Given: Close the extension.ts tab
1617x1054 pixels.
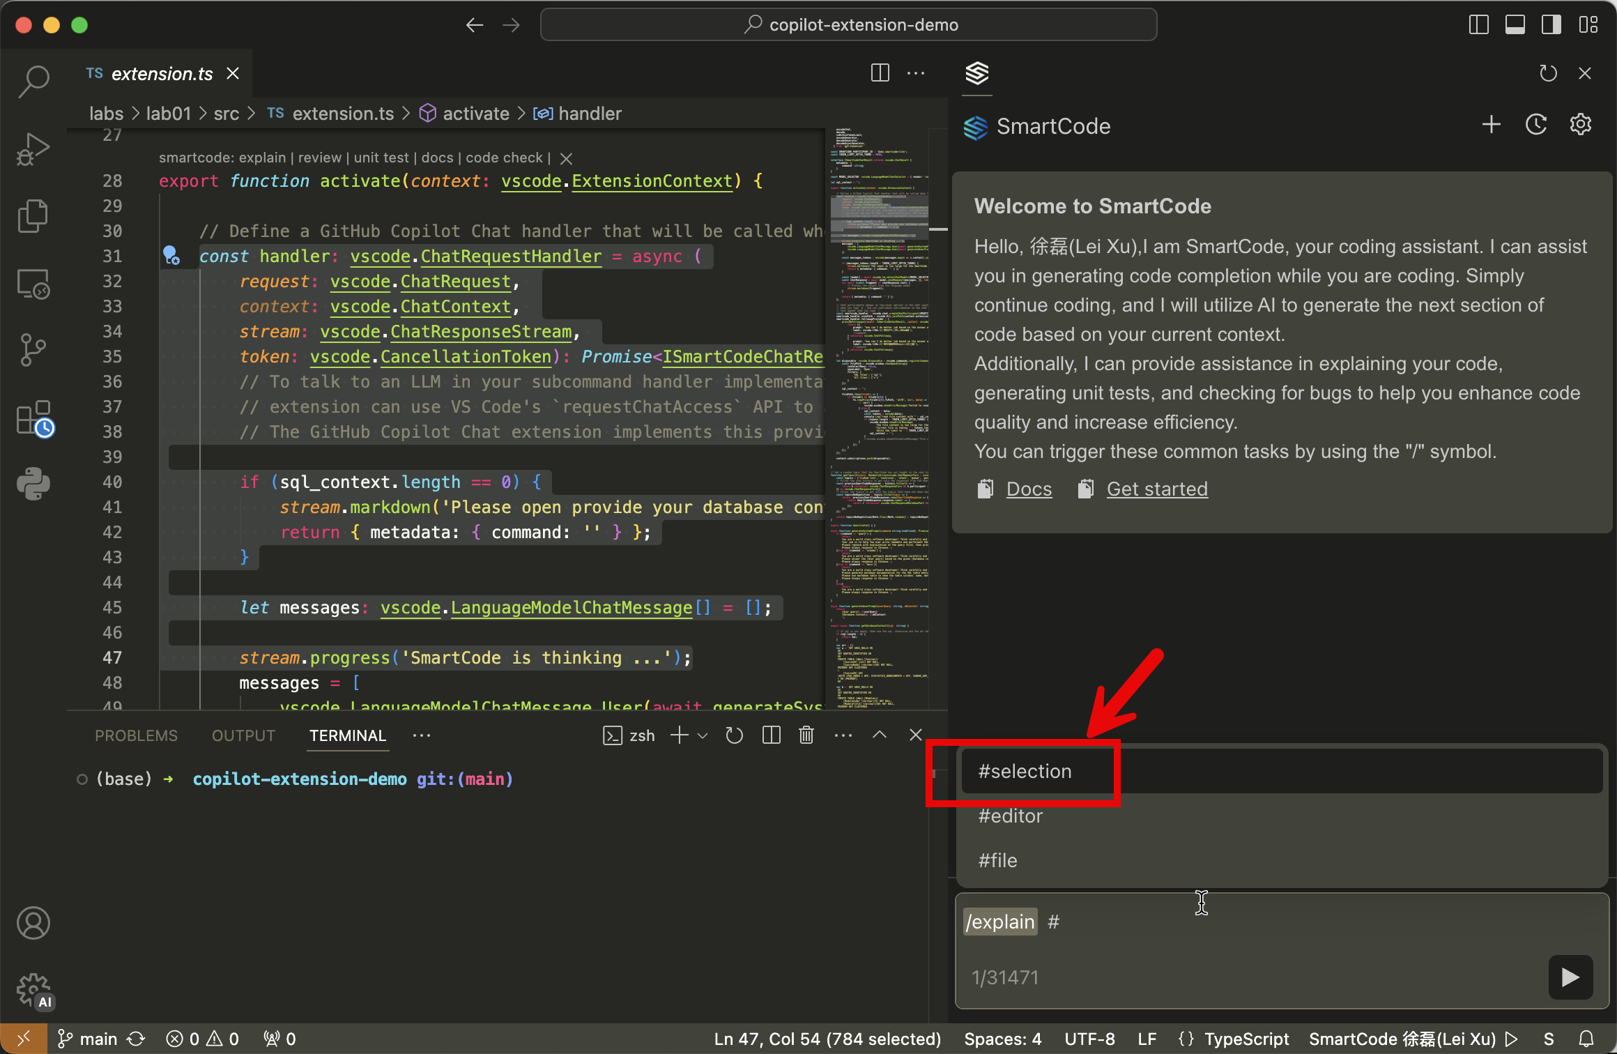Looking at the screenshot, I should pos(233,73).
